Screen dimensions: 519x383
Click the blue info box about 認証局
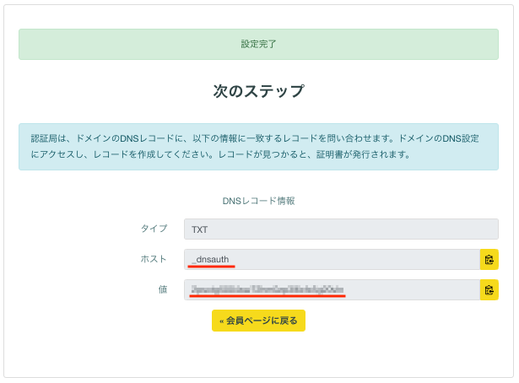click(x=258, y=147)
